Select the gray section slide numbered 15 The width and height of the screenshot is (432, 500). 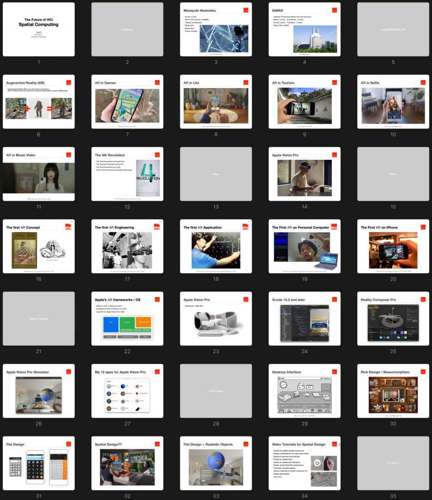click(x=393, y=174)
